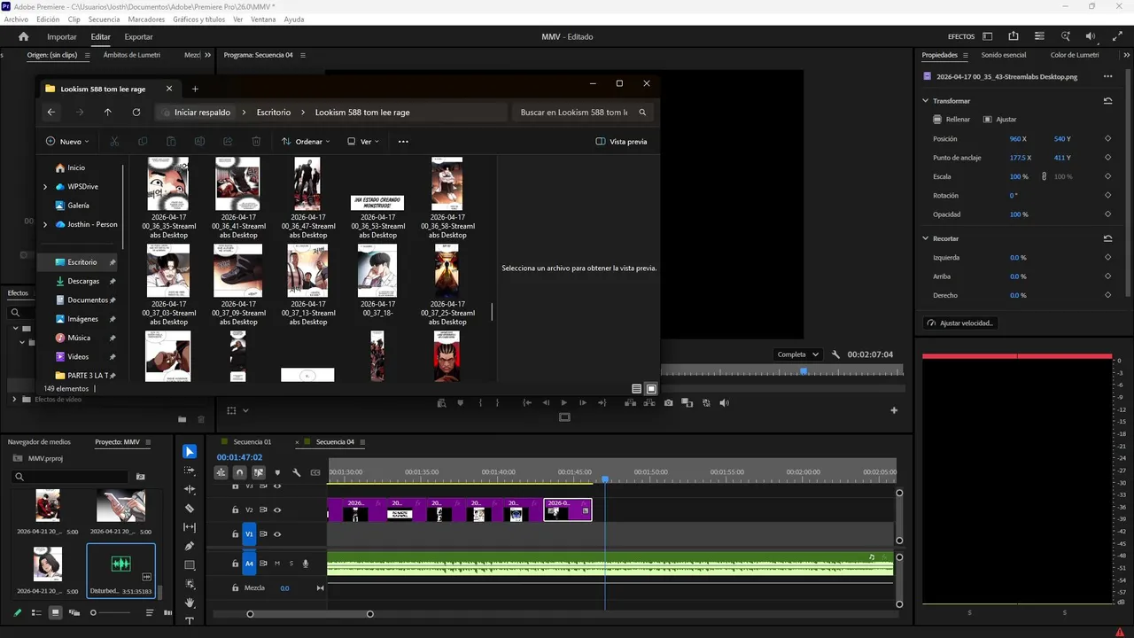Expand Efectos de vídeo folder
This screenshot has height=638, width=1134.
[14, 400]
